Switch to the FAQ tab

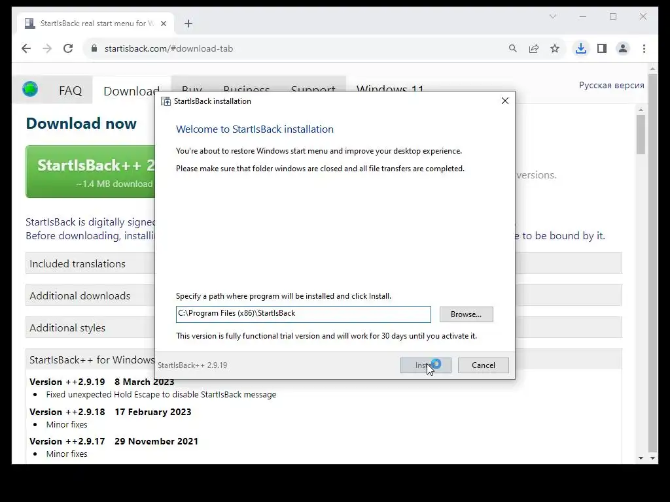click(x=70, y=90)
